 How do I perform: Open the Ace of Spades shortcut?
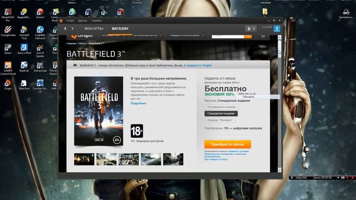point(40,51)
